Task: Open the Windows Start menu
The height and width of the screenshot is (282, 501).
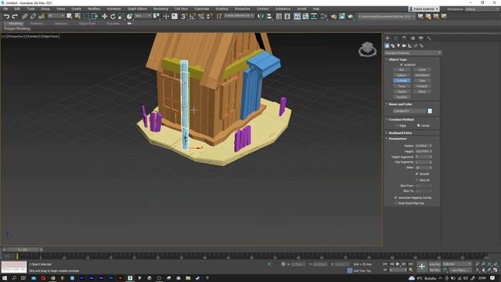Action: 5,278
